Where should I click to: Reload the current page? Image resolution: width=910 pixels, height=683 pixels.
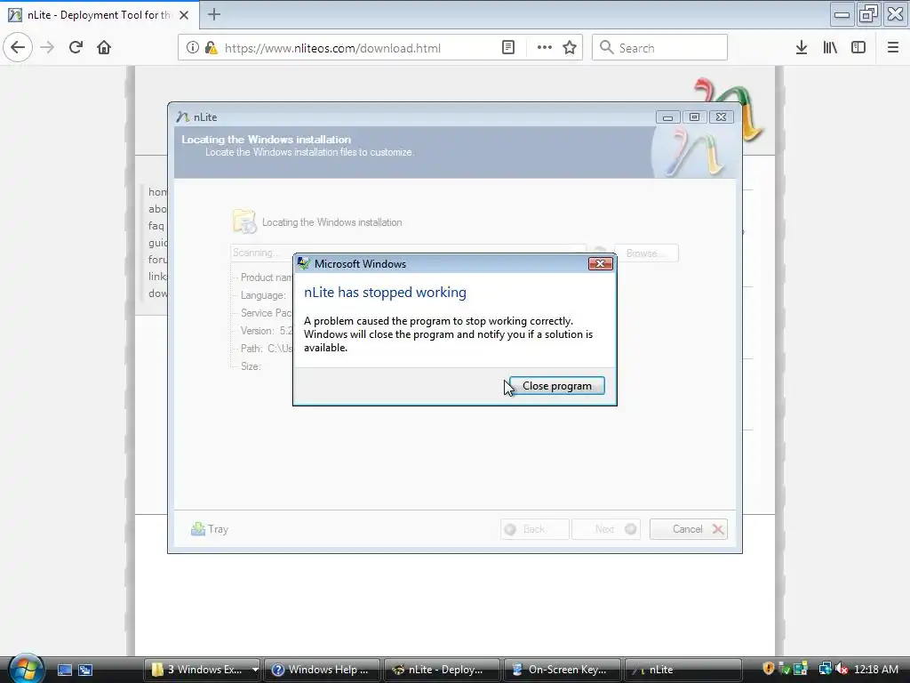[x=76, y=48]
